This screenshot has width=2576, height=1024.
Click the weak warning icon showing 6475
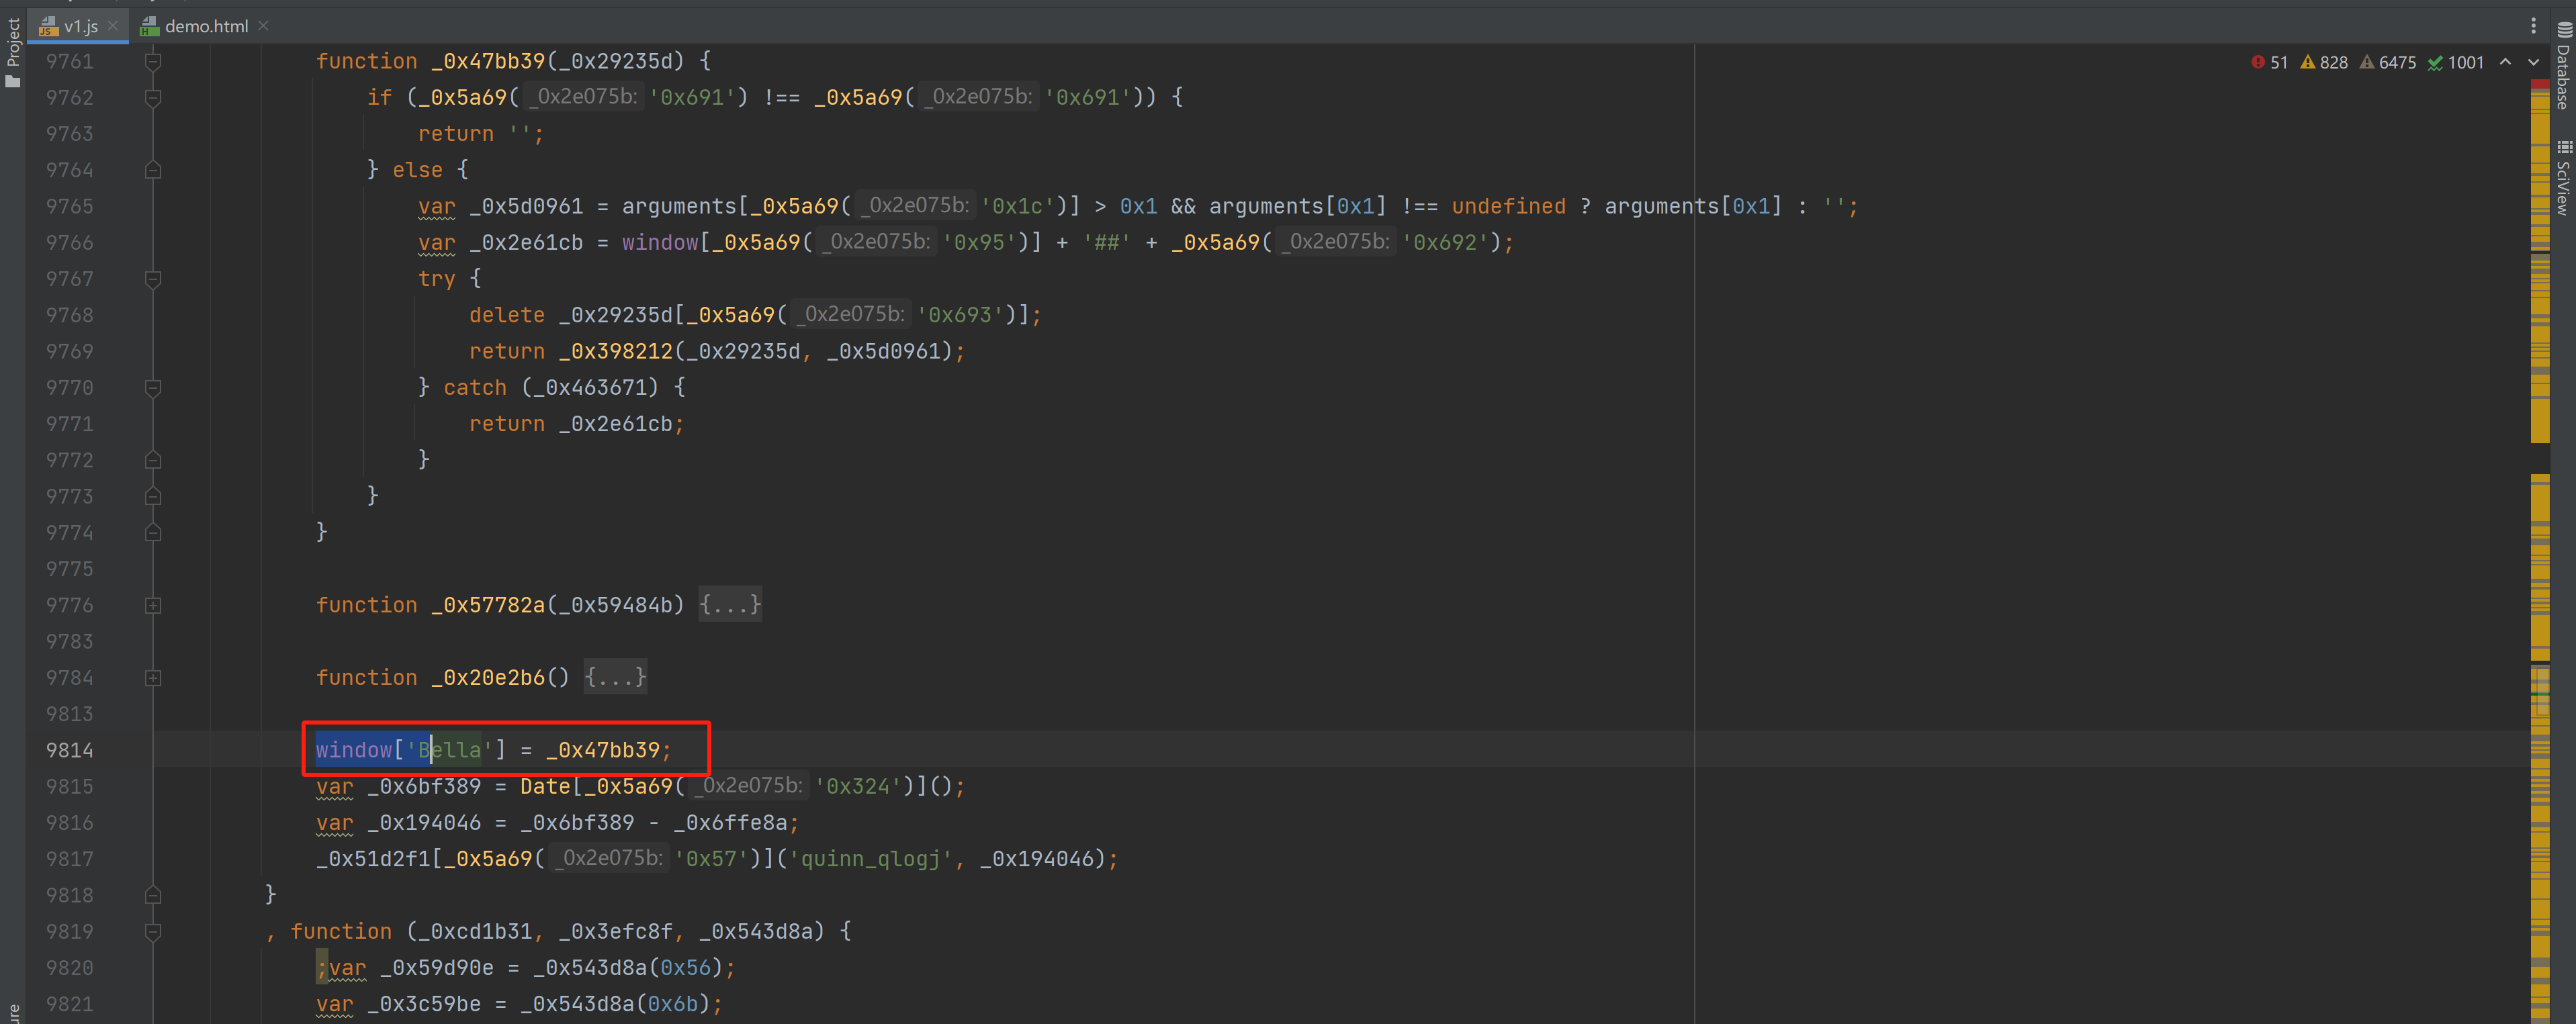[x=2367, y=62]
